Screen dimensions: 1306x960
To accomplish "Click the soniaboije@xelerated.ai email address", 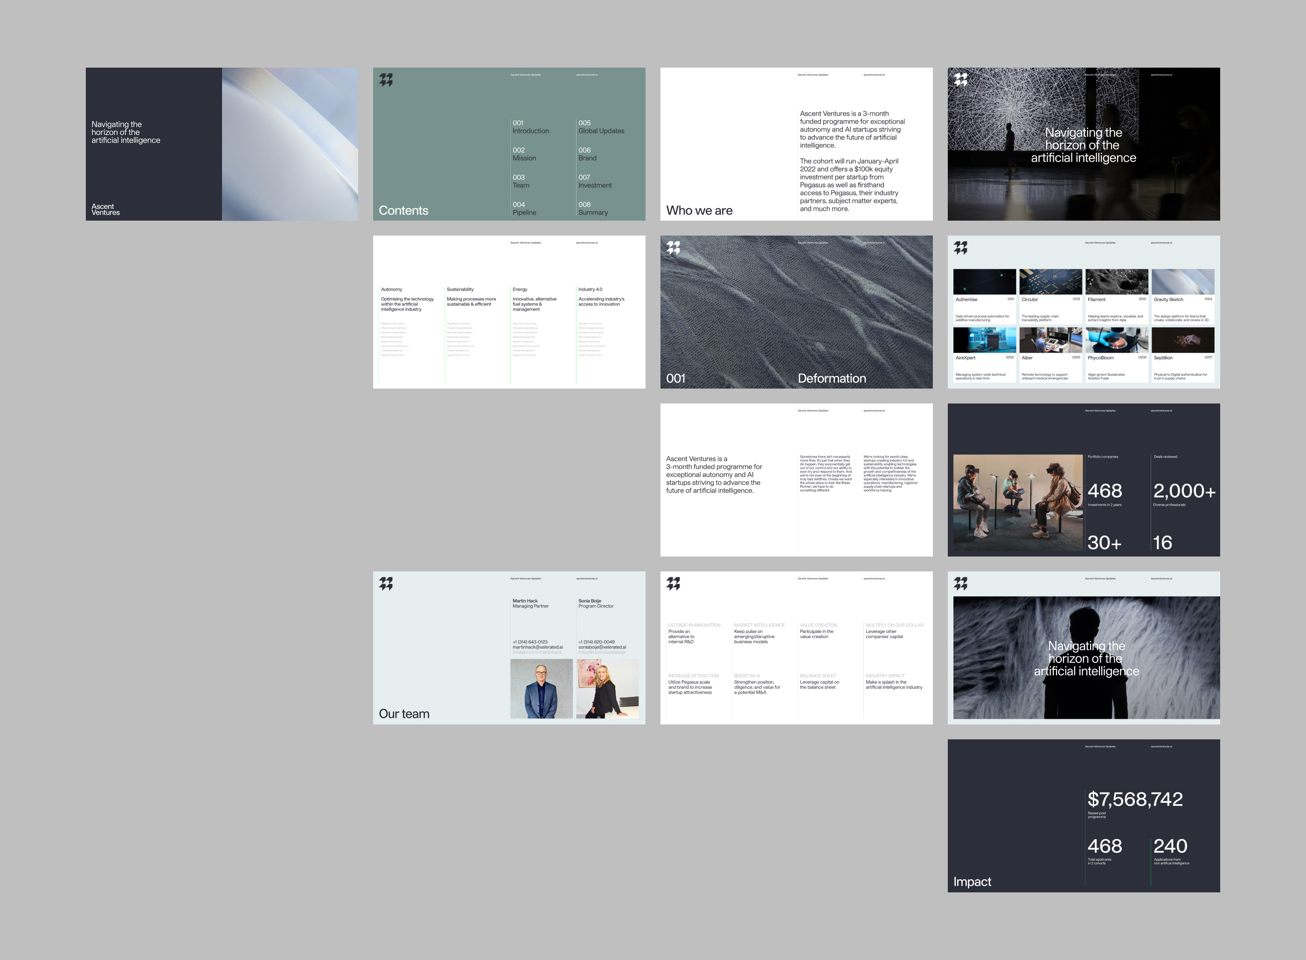I will [x=602, y=647].
